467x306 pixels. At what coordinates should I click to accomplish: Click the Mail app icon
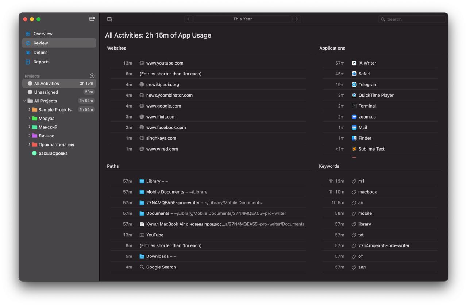[x=354, y=127]
